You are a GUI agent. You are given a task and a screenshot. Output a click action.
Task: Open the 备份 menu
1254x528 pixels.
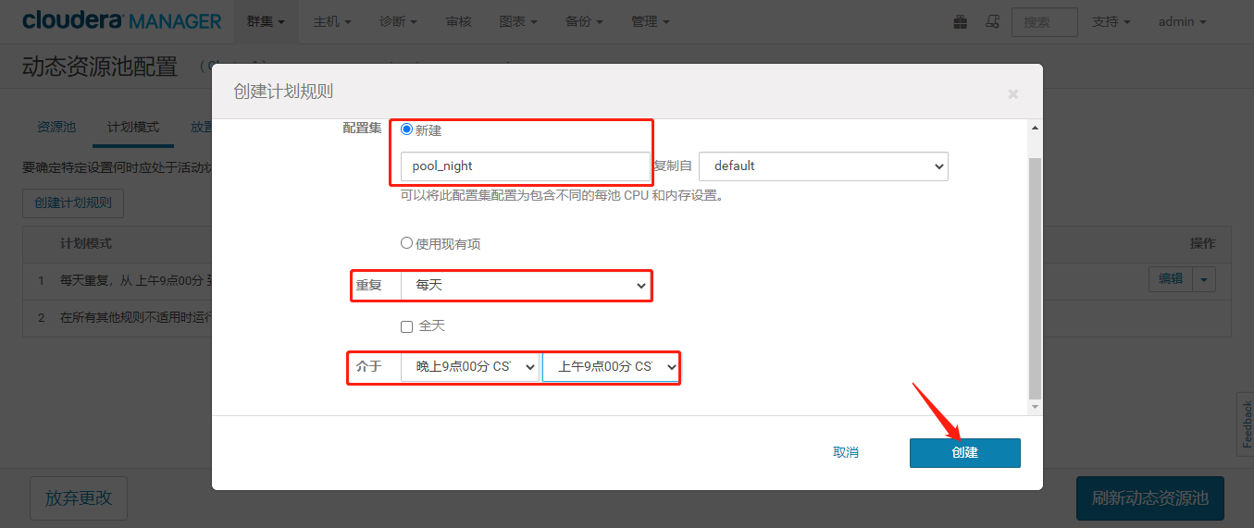tap(584, 21)
